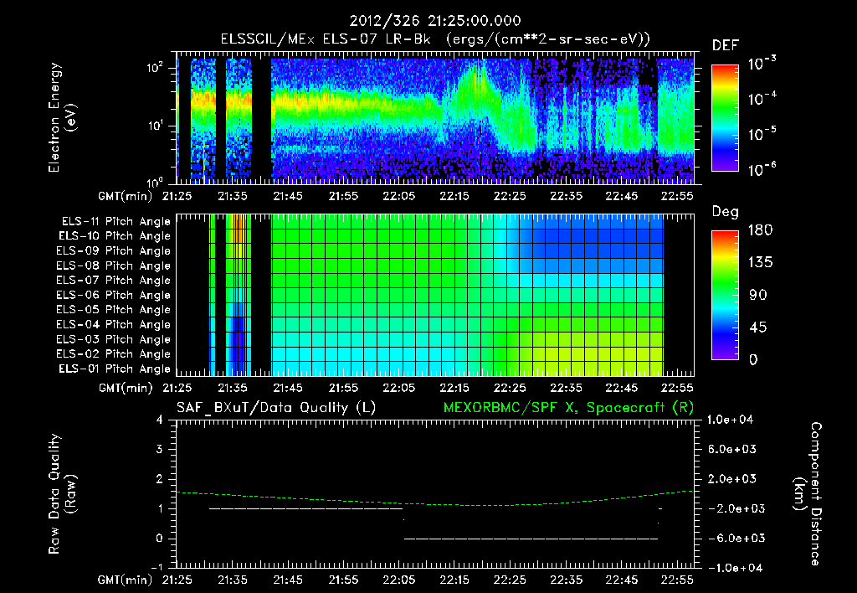
Task: Select the green MEXORBMC/SPF X, Spacecraft (R) title
Action: 568,408
